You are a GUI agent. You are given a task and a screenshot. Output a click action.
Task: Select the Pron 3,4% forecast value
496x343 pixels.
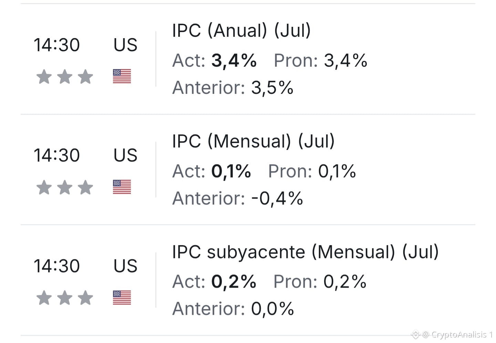345,60
